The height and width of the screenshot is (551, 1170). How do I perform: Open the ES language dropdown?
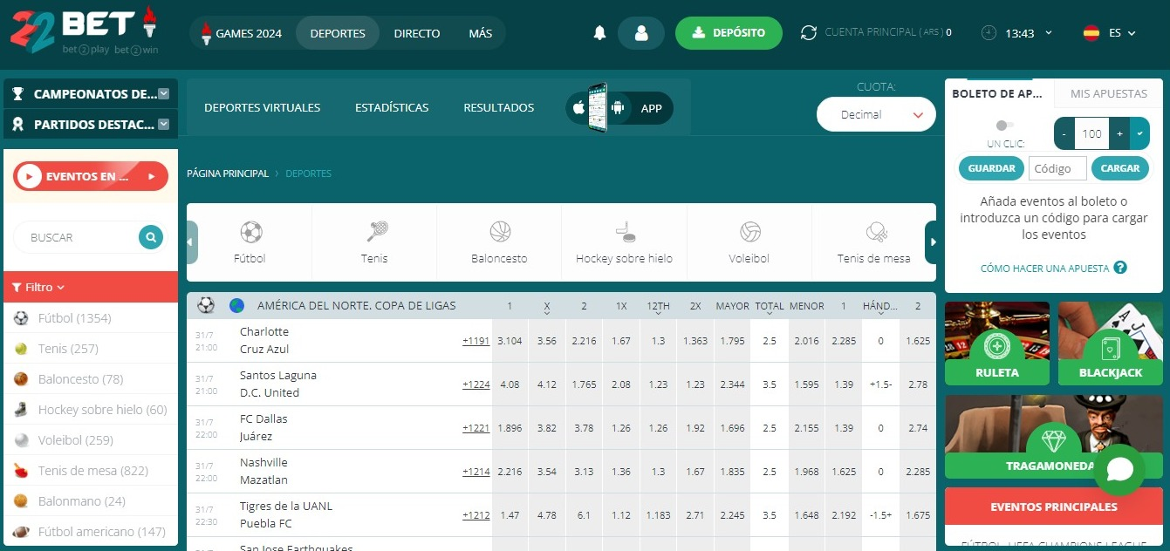point(1122,33)
